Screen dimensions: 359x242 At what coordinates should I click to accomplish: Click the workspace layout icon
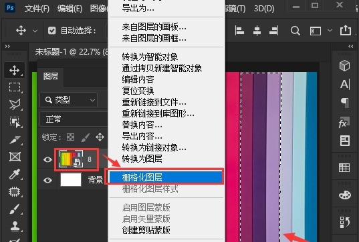click(316, 31)
